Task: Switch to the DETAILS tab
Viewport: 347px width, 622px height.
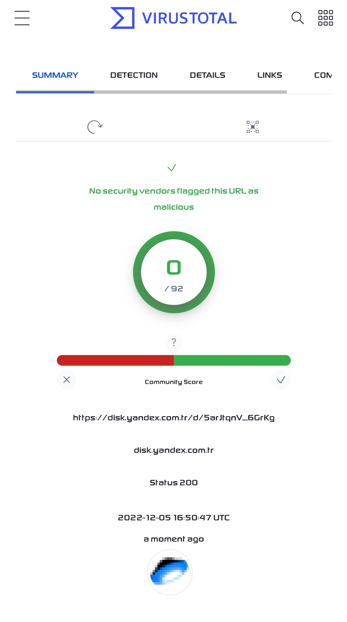Action: (208, 75)
